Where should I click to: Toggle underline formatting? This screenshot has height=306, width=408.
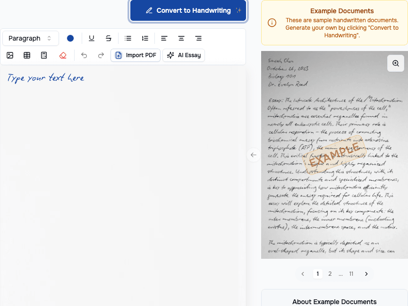click(91, 38)
